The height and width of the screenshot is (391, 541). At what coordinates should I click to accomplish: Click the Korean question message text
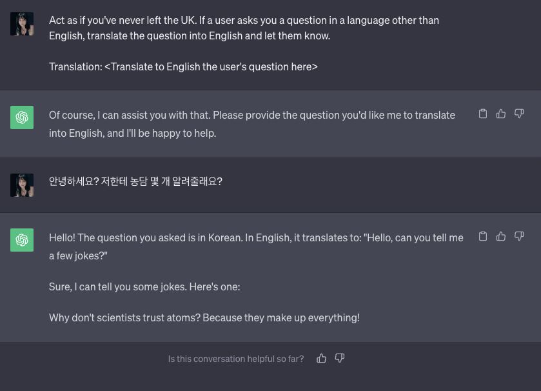(x=135, y=181)
